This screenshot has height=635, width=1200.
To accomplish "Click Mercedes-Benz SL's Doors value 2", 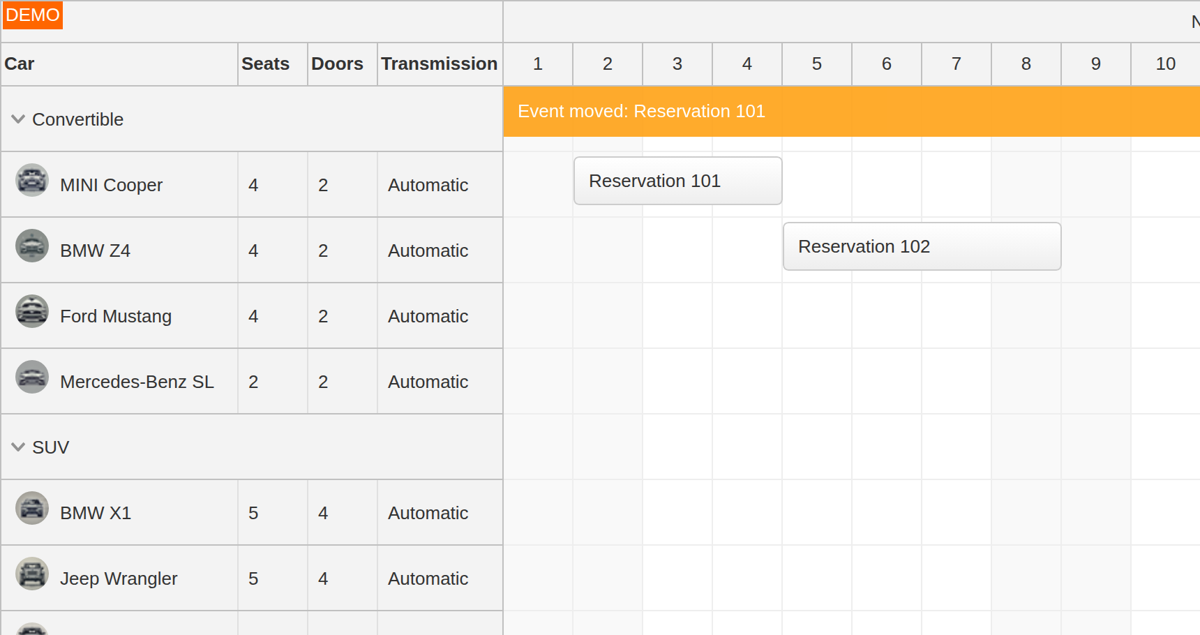I will 323,382.
